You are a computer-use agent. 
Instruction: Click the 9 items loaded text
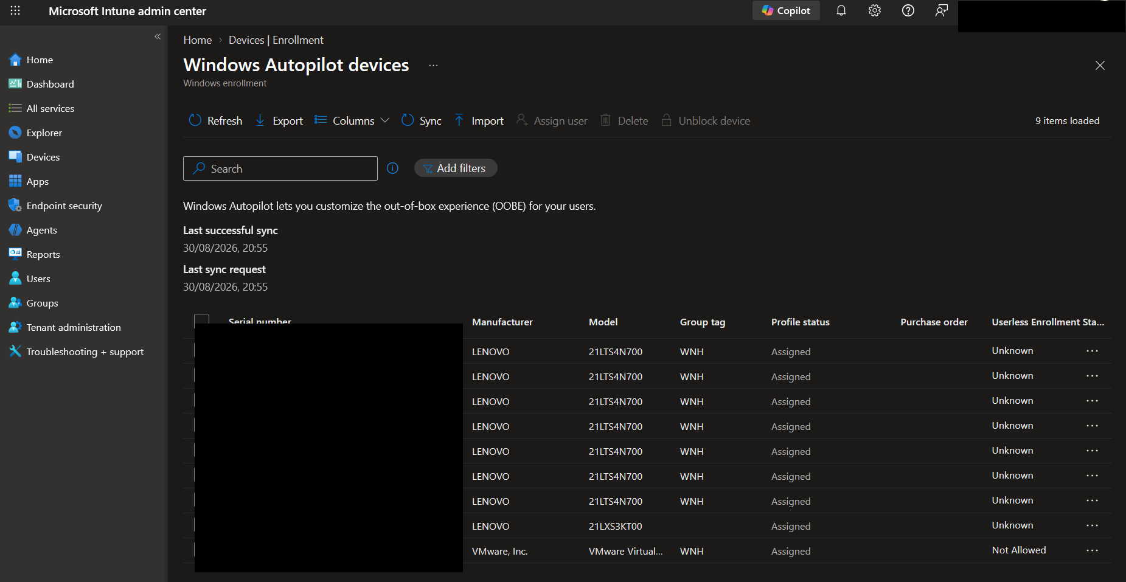[x=1068, y=120]
